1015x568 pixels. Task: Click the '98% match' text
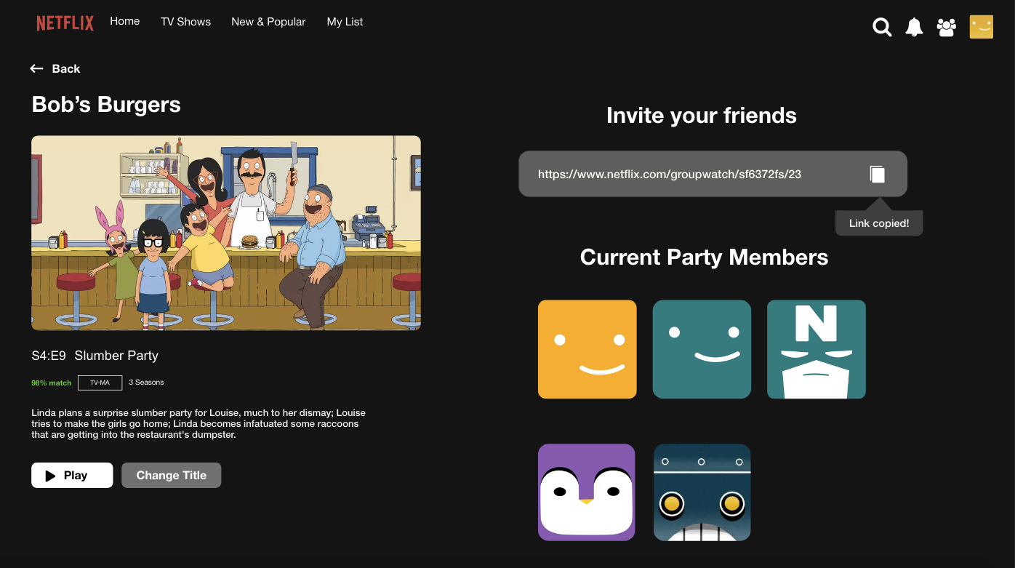(x=52, y=383)
